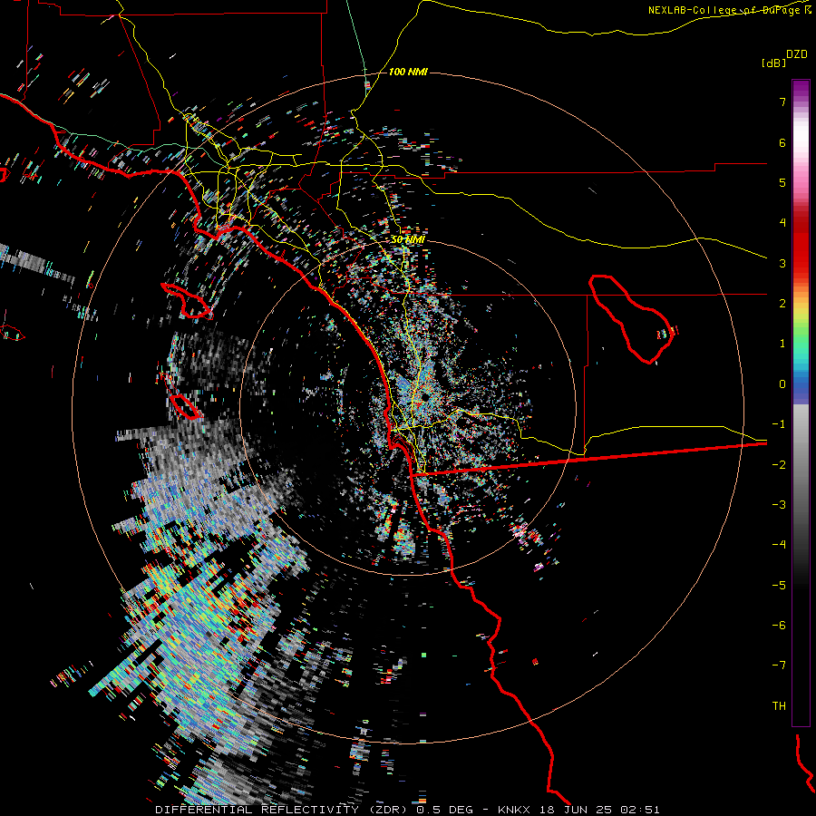The width and height of the screenshot is (816, 816).
Task: Click the 100 NMI range ring label
Action: point(408,72)
